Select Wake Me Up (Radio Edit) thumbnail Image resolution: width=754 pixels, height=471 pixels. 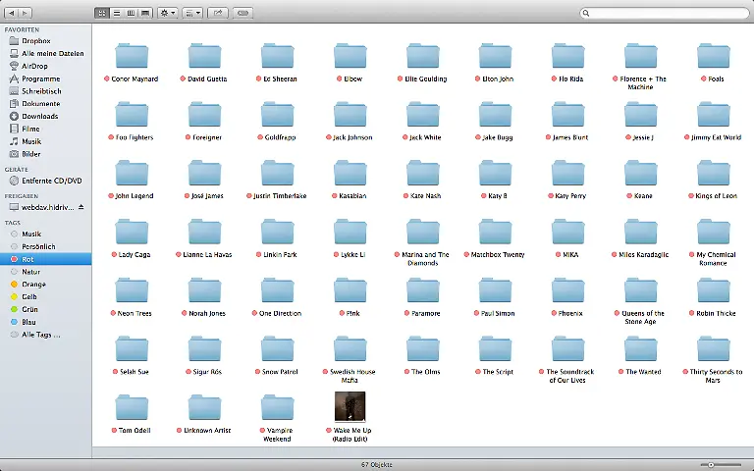tap(350, 406)
